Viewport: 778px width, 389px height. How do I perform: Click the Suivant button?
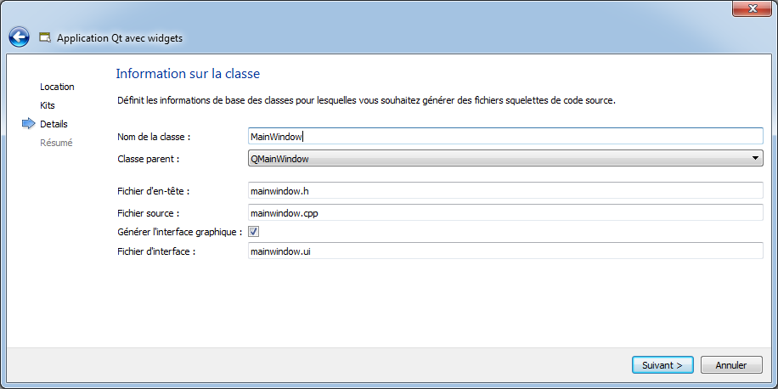(662, 365)
